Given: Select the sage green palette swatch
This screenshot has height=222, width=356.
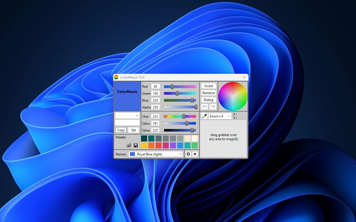Looking at the screenshot, I should click(180, 138).
